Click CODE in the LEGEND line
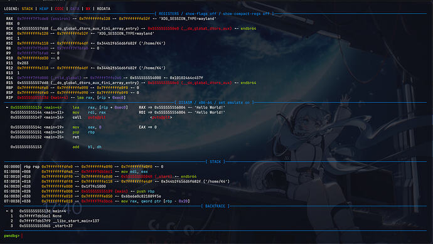The width and height of the screenshot is (433, 244). tap(59, 9)
